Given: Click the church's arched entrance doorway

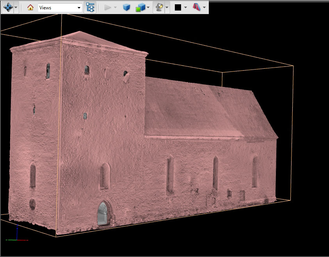Looking at the screenshot, I should [x=102, y=214].
